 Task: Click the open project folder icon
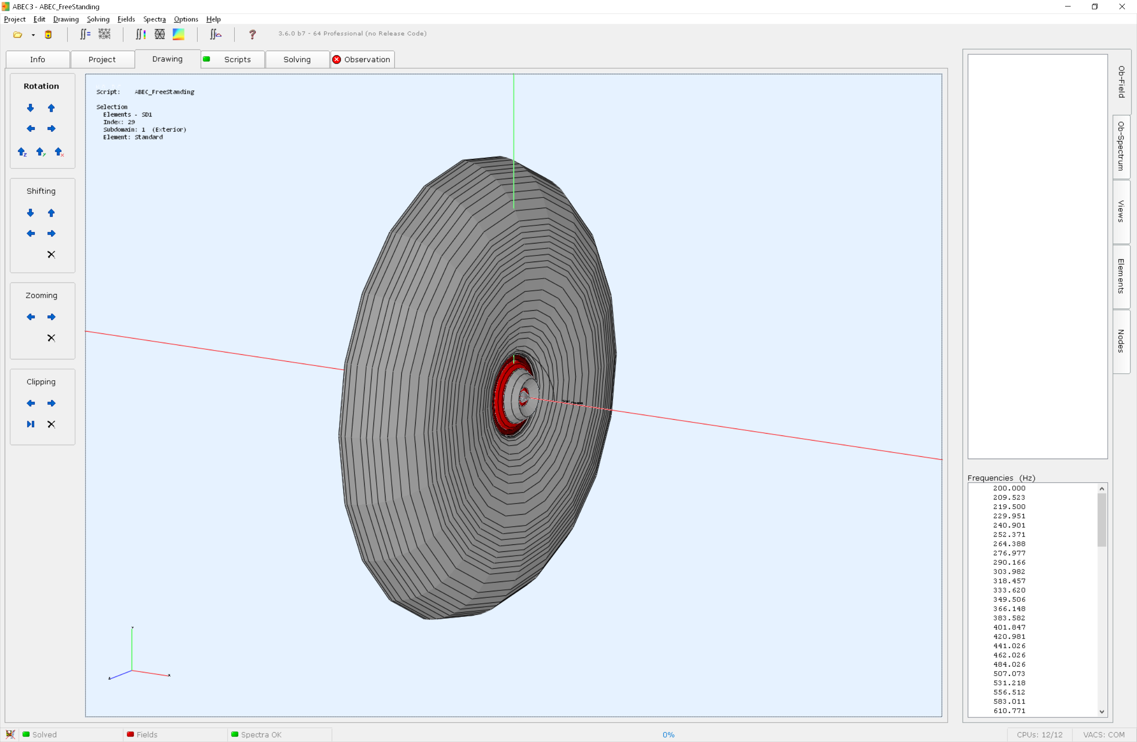pos(18,34)
